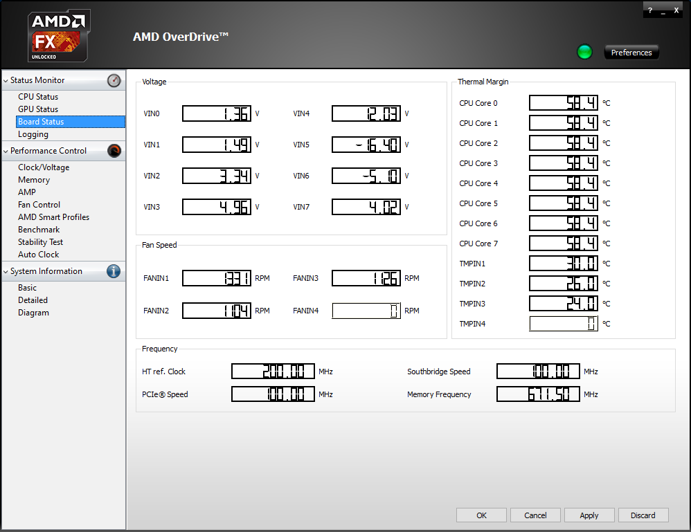Click the VIN6 voltage readout
The width and height of the screenshot is (691, 532).
tap(366, 176)
